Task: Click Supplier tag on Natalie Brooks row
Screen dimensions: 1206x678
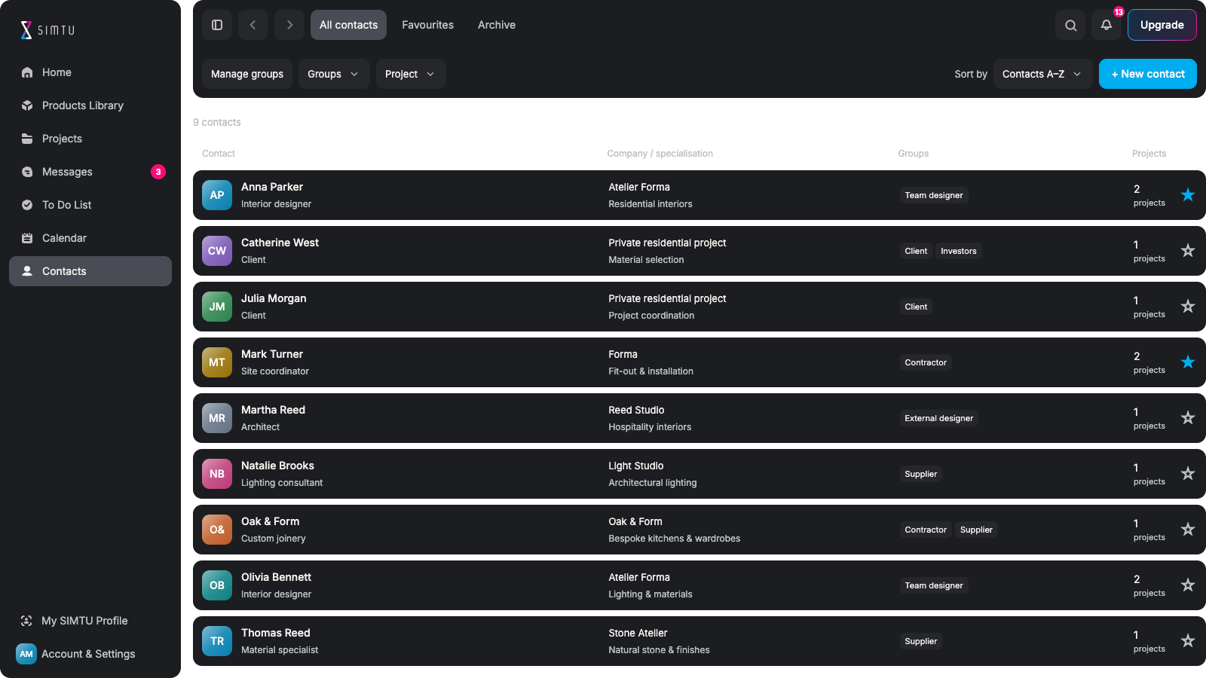Action: [921, 474]
